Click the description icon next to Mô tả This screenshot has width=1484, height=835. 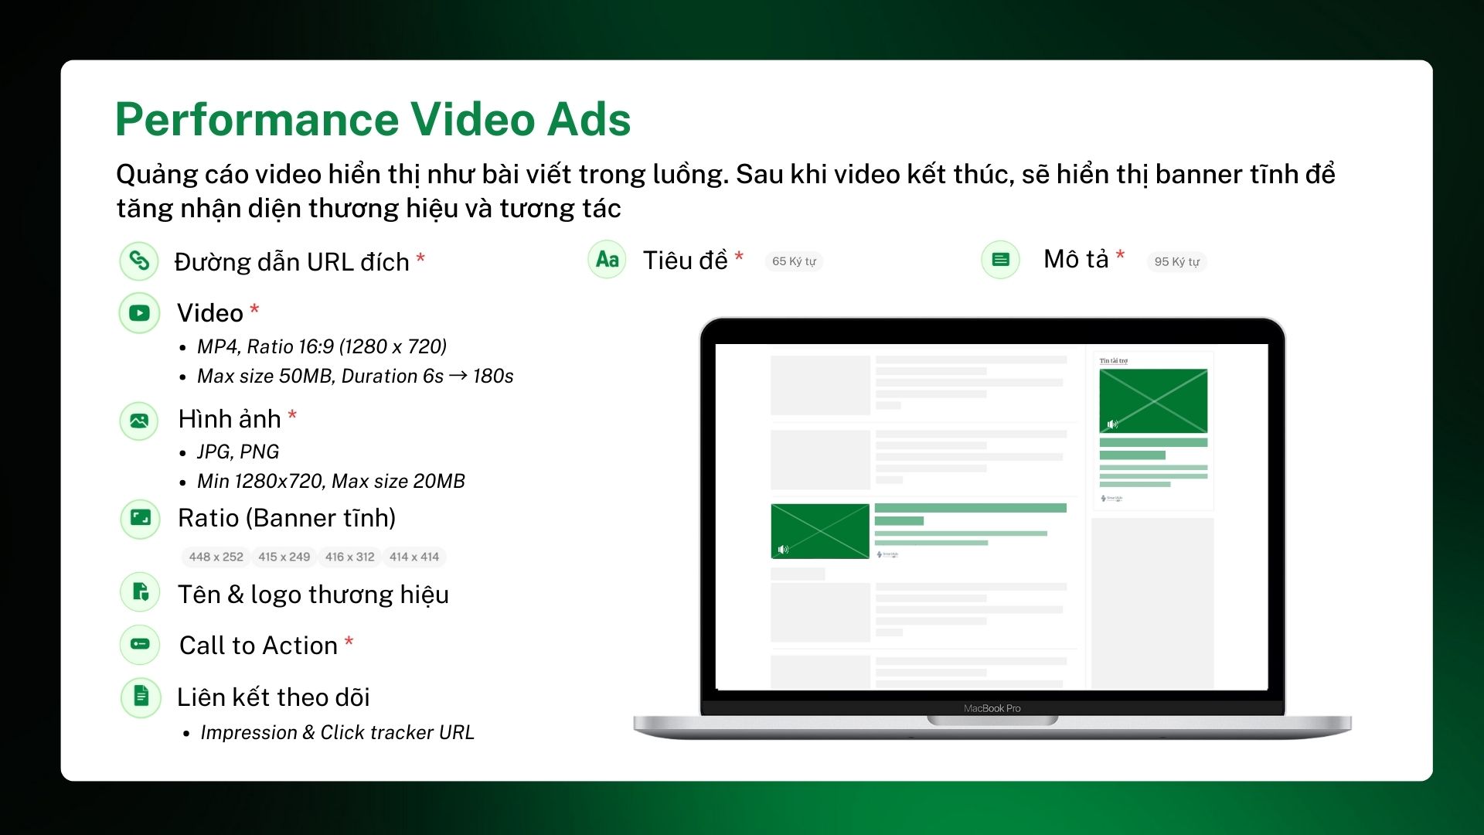pos(999,260)
